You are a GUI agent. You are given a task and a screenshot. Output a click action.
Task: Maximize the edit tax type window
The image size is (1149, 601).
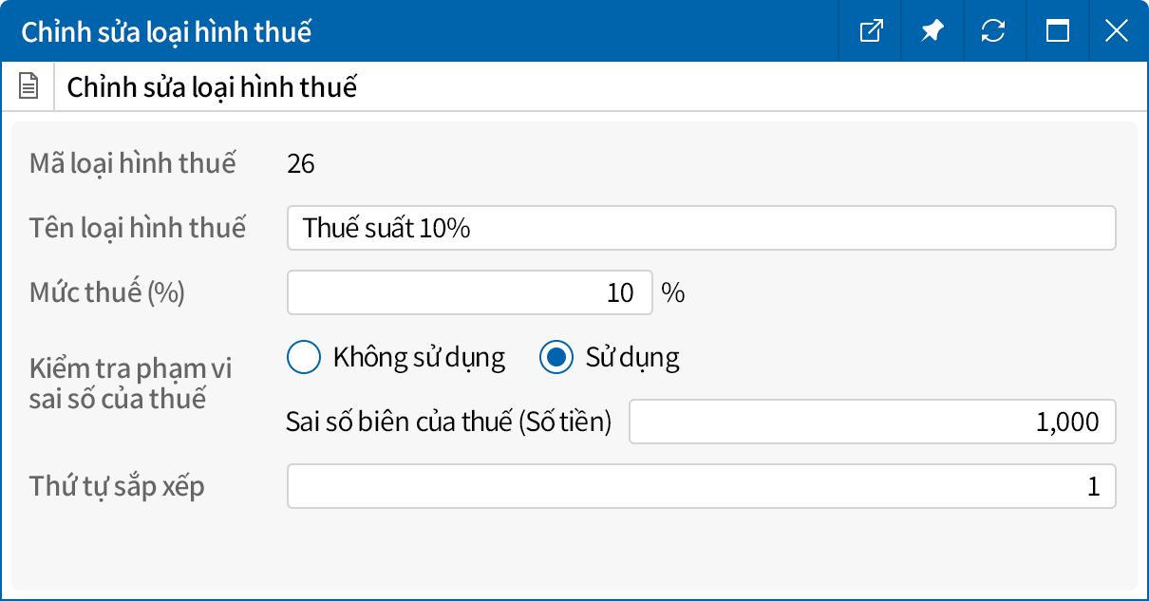(x=1055, y=30)
